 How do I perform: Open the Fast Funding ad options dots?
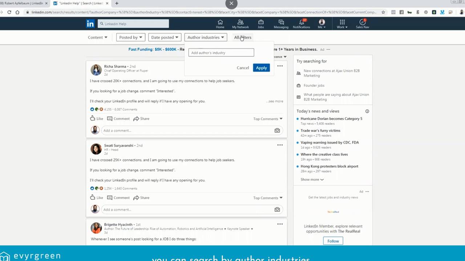coord(328,49)
